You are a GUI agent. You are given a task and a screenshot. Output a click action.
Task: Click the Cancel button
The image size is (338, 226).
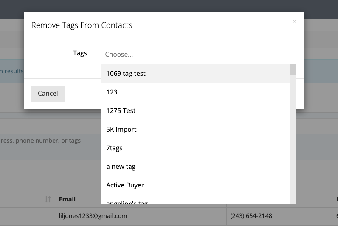pyautogui.click(x=48, y=94)
